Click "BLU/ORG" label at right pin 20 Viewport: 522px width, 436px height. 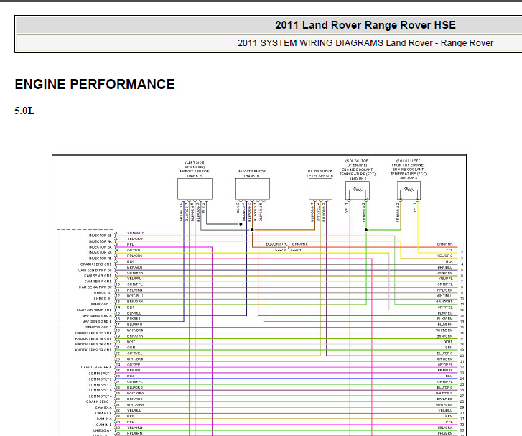click(444, 353)
